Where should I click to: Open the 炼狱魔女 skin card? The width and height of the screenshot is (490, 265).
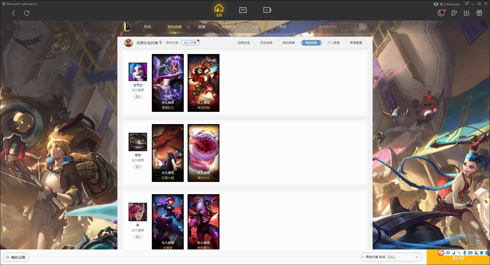coord(203,222)
